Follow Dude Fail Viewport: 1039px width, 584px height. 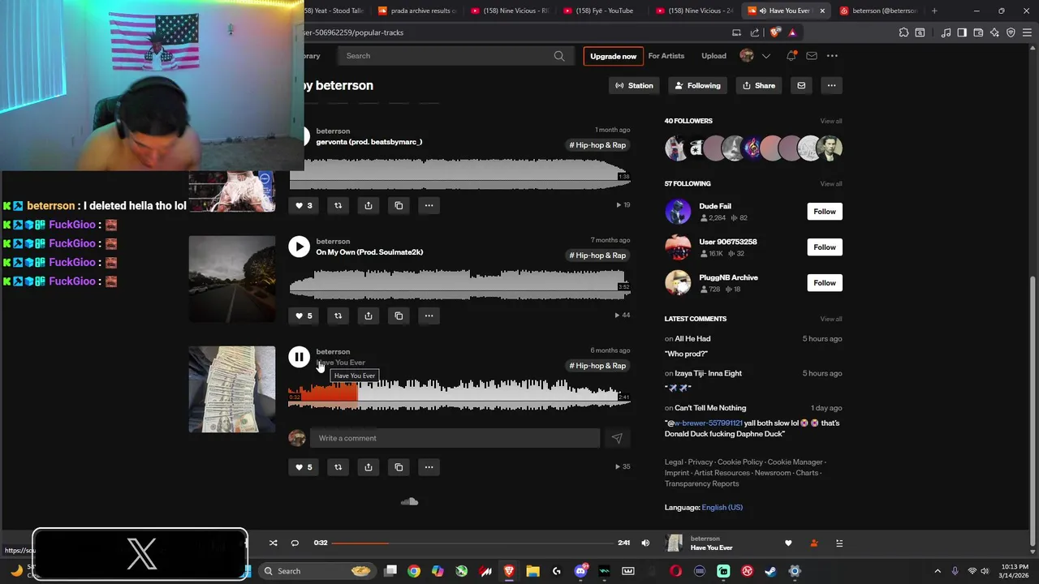(824, 212)
